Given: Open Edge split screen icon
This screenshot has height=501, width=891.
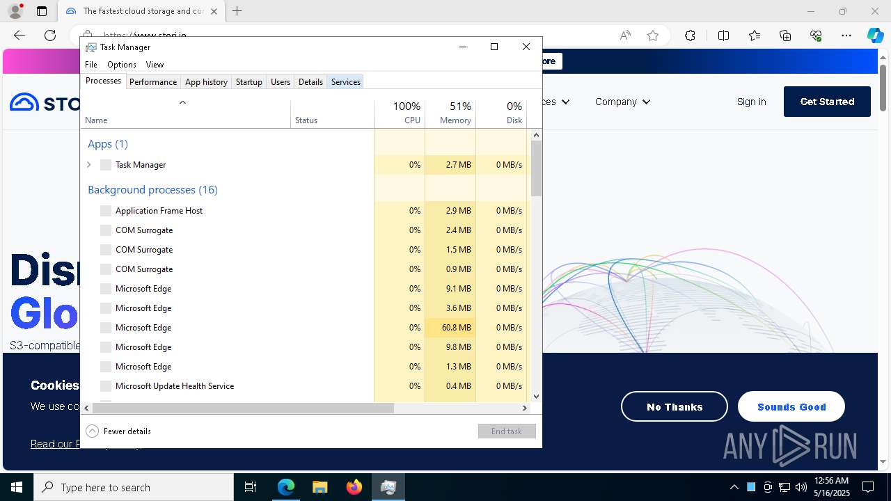Looking at the screenshot, I should (x=723, y=35).
